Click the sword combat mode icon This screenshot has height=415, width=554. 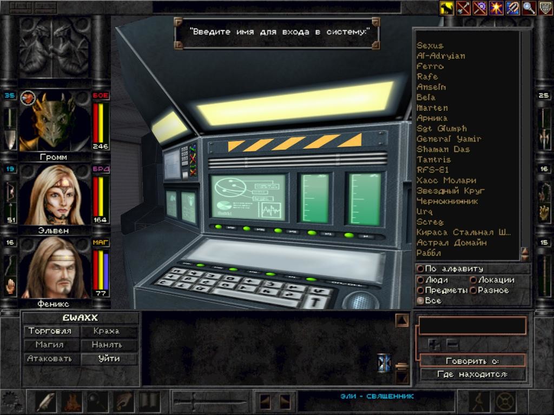tap(210, 401)
